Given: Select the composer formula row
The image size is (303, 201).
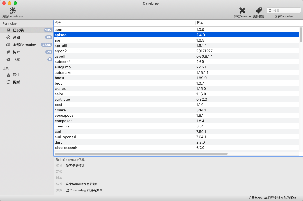Looking at the screenshot, I should point(176,121).
